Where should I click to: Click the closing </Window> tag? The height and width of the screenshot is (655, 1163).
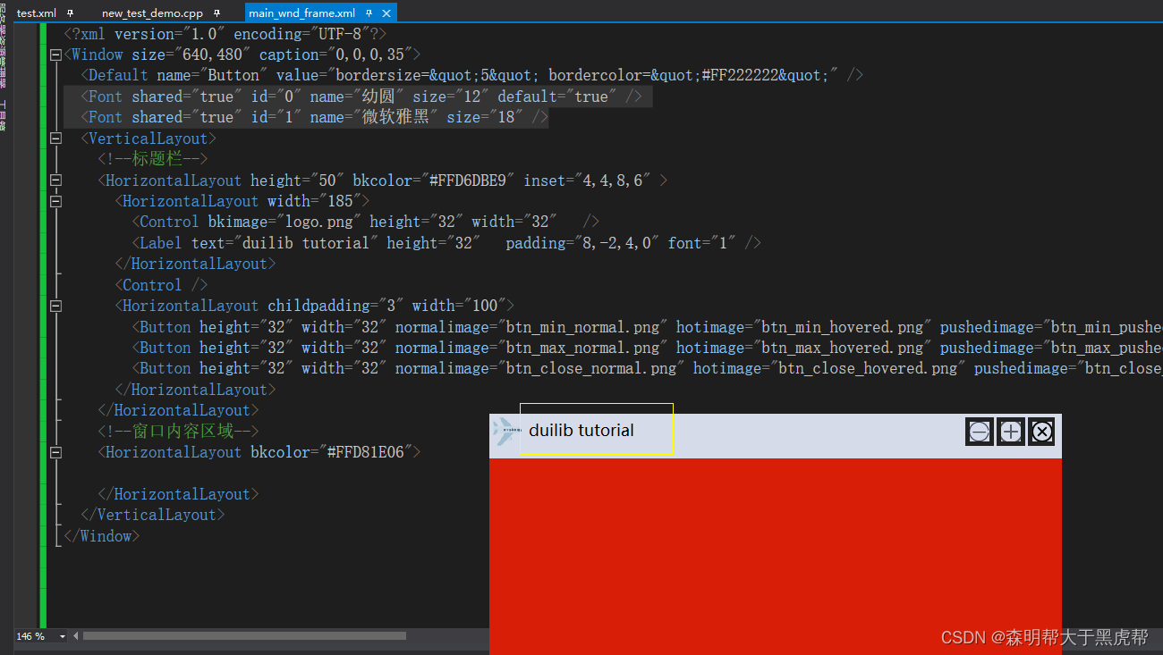coord(102,536)
